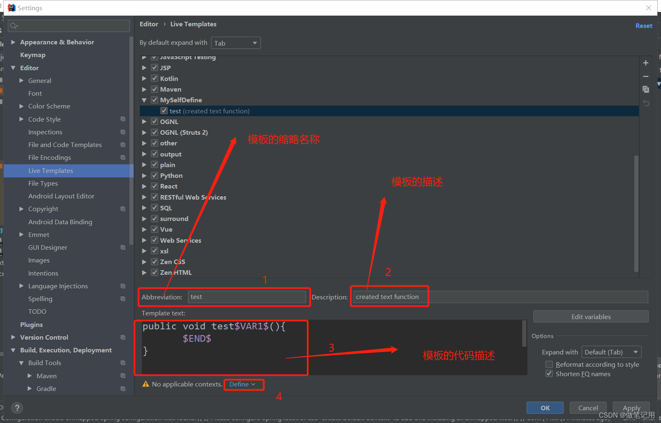The image size is (661, 423).
Task: Click the Edit variables button
Action: pos(591,317)
